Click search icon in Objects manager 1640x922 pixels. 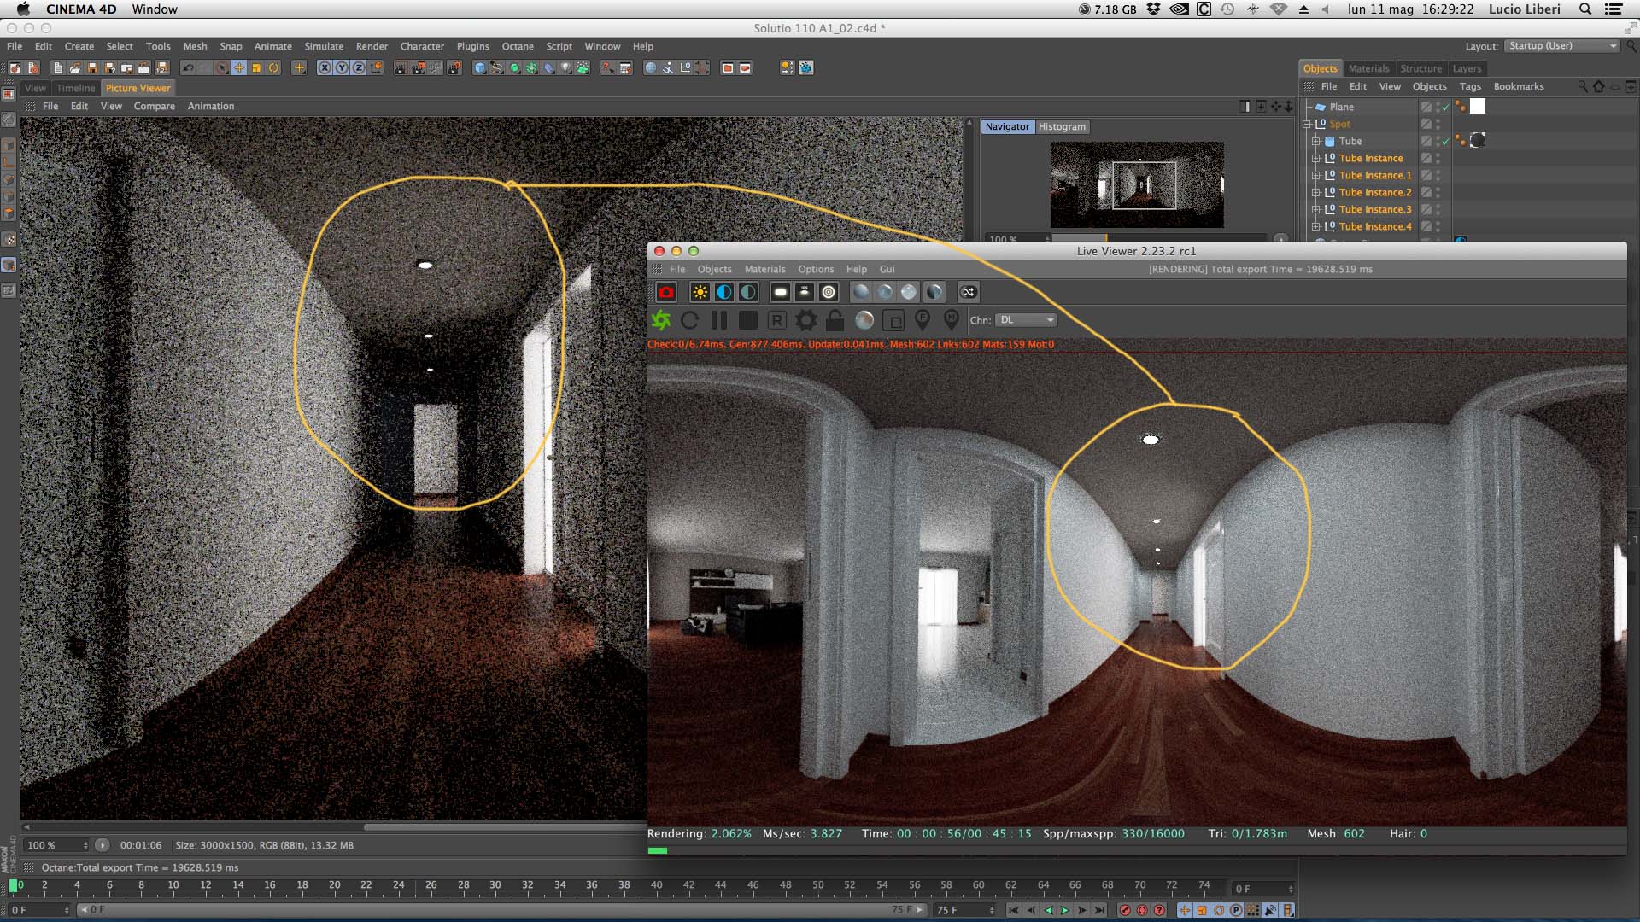pyautogui.click(x=1582, y=87)
